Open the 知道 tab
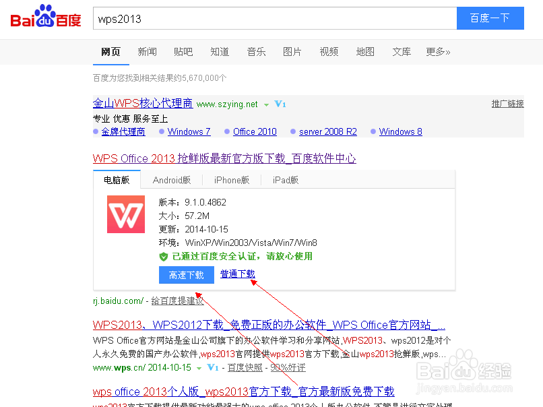Screen dimensions: 543x407 coord(220,52)
